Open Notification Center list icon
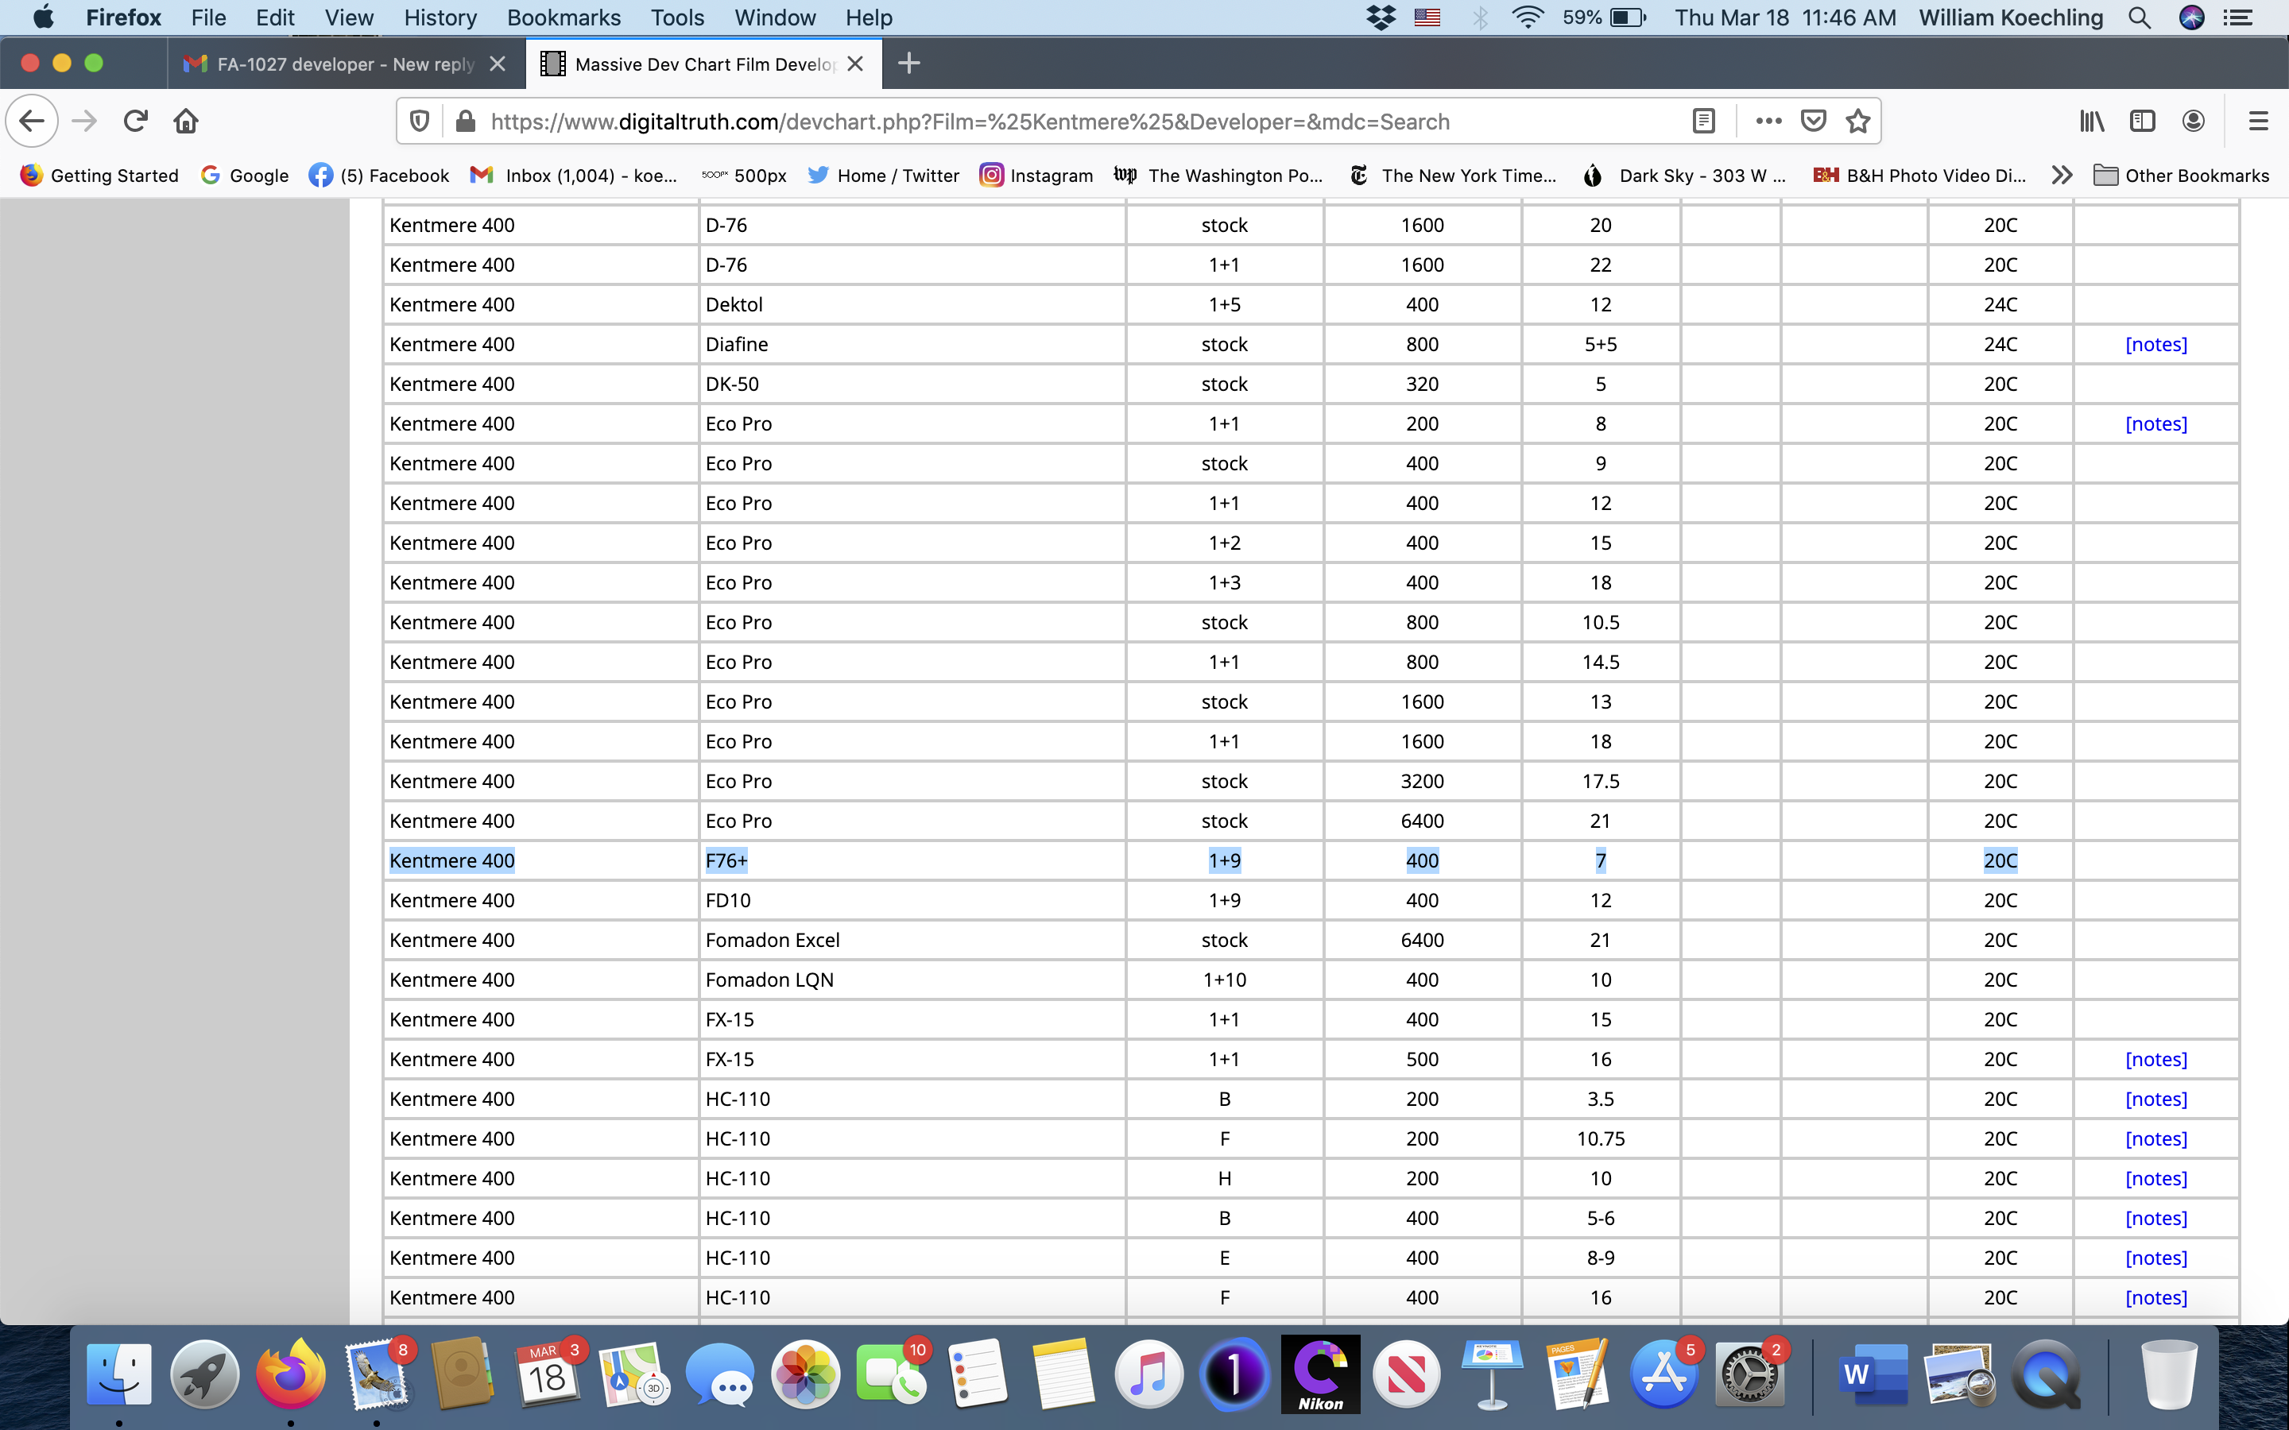Viewport: 2289px width, 1430px height. point(2237,17)
